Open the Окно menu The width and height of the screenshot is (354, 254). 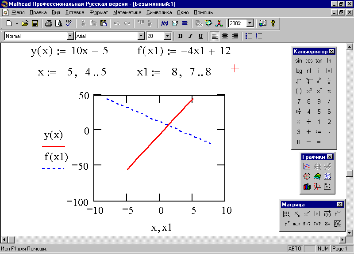183,12
